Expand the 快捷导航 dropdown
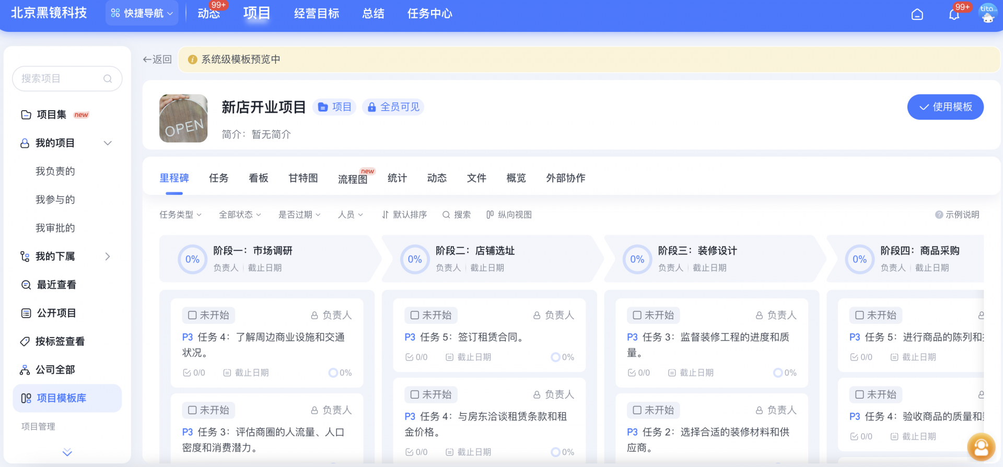This screenshot has height=467, width=1003. 142,13
